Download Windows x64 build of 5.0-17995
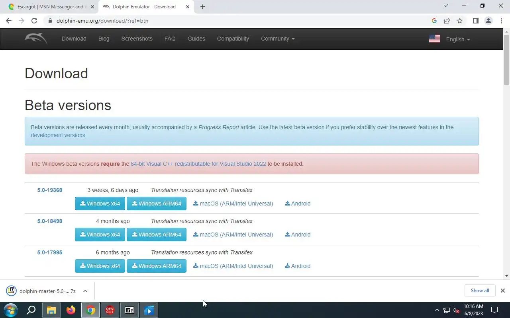The image size is (510, 318). point(100,266)
